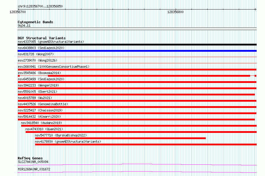The width and height of the screenshot is (265, 176).
Task: Click nsv3225417 (Chaisson2019) label
Action: (40, 110)
